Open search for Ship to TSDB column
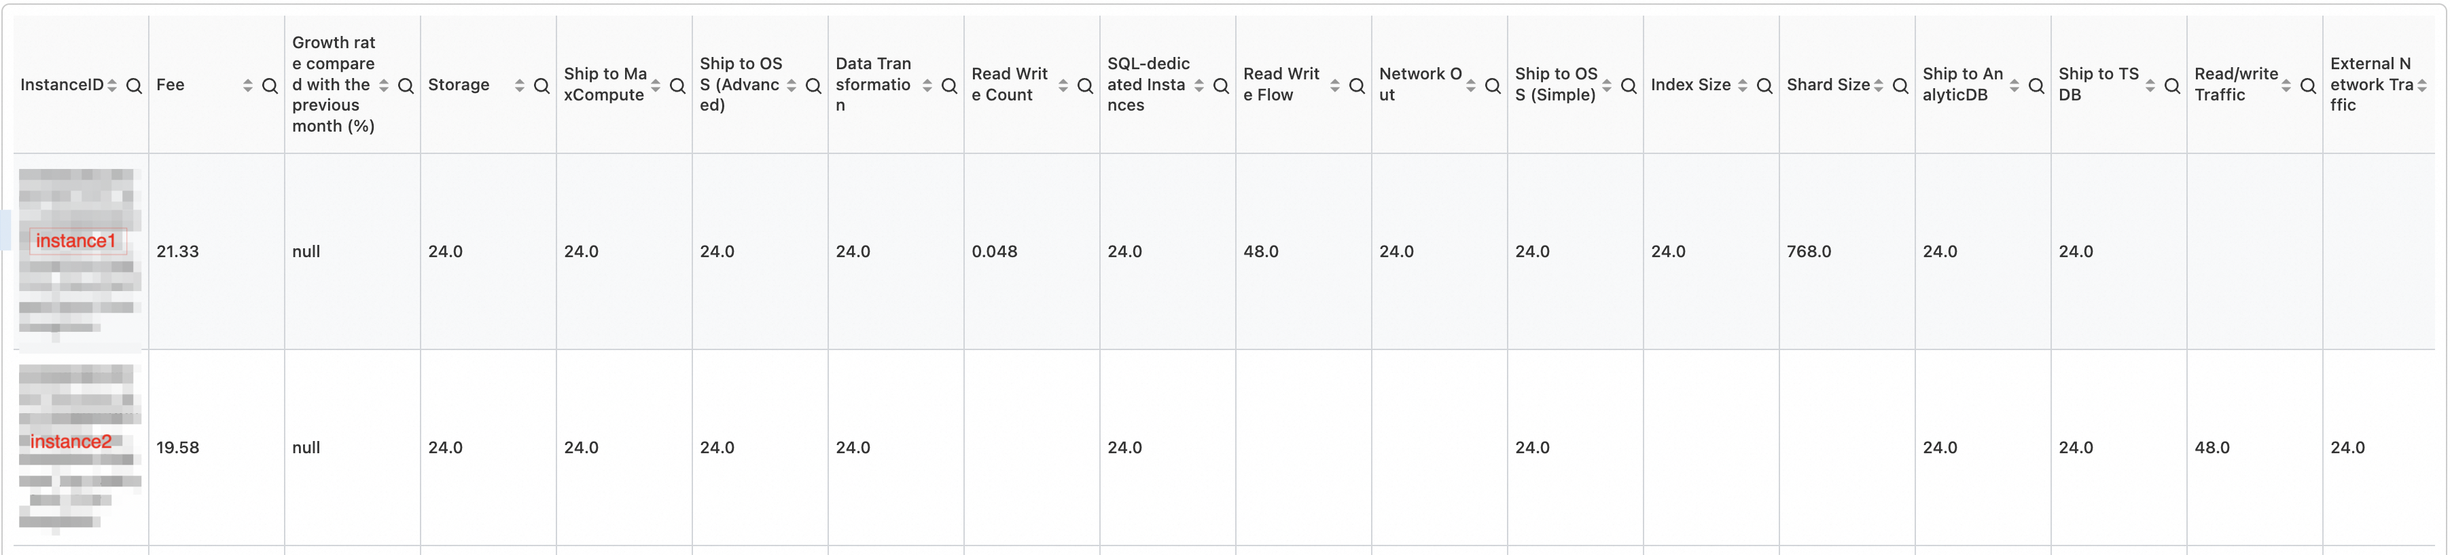2450x555 pixels. click(x=2172, y=85)
